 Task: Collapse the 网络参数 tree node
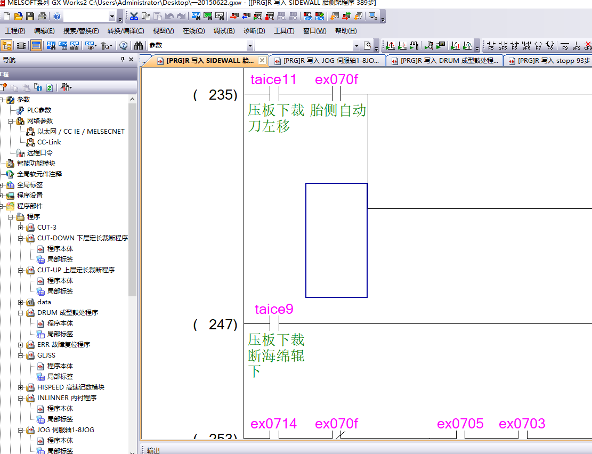tap(11, 121)
